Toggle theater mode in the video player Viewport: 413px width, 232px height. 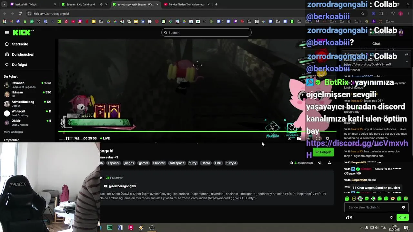click(x=308, y=138)
